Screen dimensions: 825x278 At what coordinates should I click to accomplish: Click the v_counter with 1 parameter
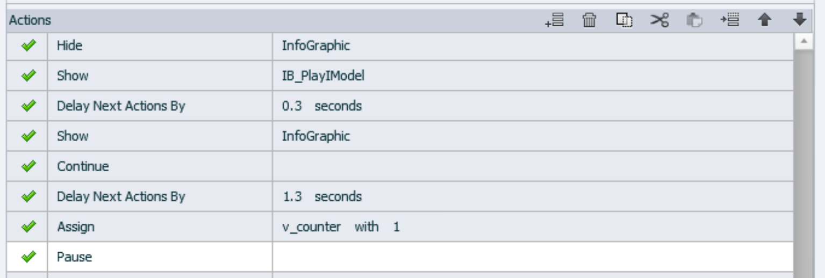[x=341, y=227]
